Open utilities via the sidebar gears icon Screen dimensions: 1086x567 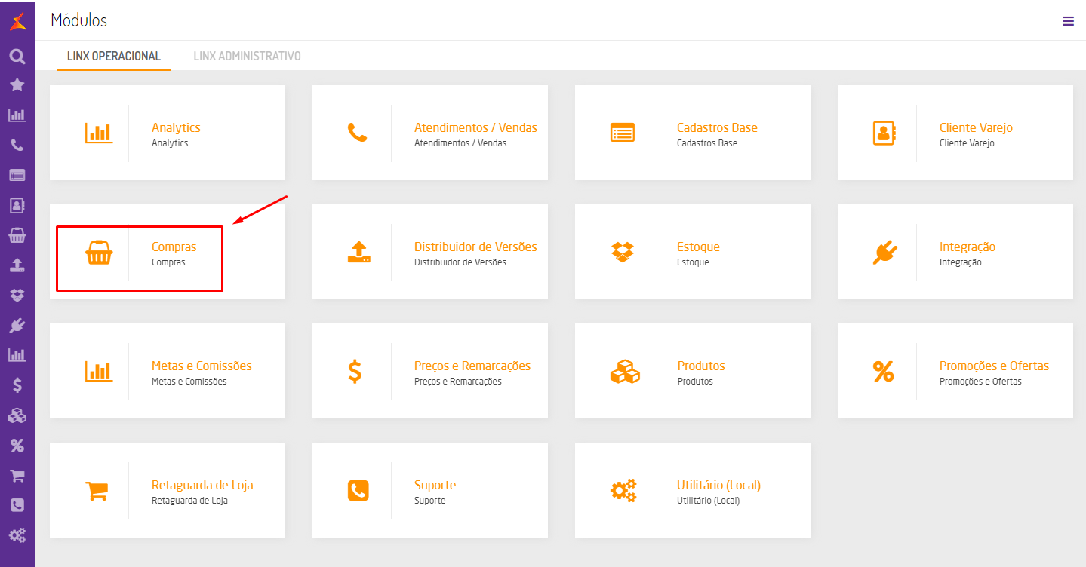pyautogui.click(x=17, y=535)
